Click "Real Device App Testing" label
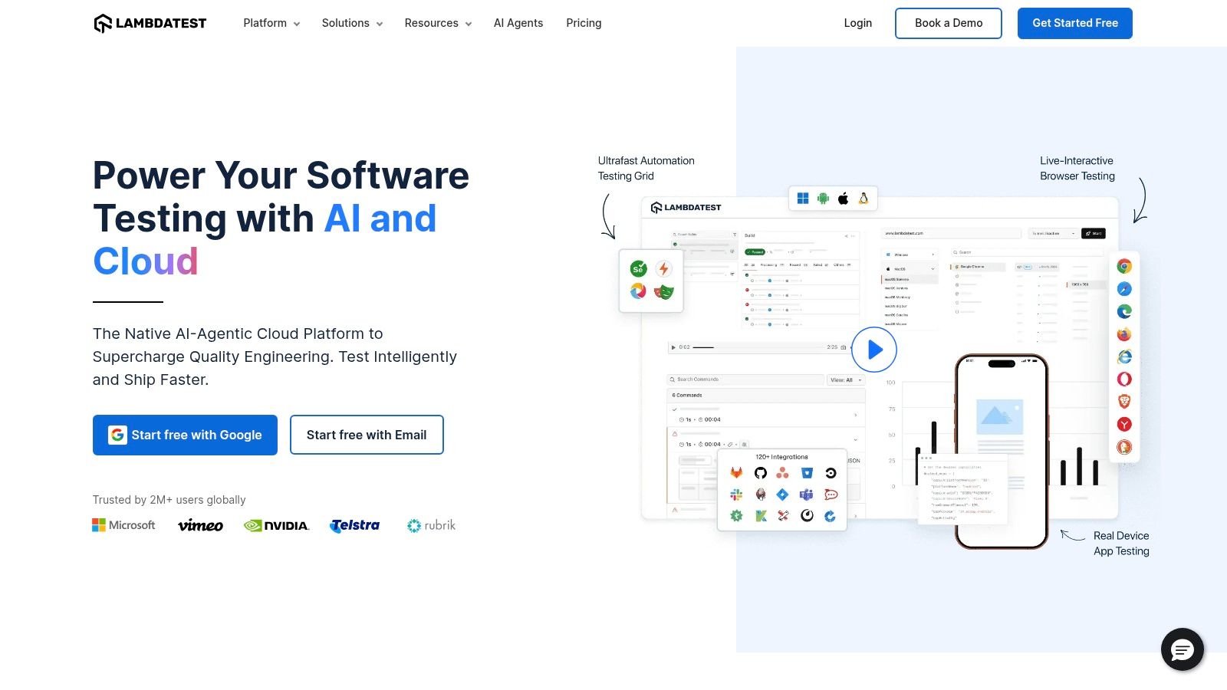Image resolution: width=1227 pixels, height=690 pixels. [x=1121, y=543]
